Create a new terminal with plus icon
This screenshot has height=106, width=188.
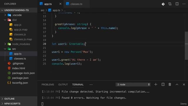point(156,85)
